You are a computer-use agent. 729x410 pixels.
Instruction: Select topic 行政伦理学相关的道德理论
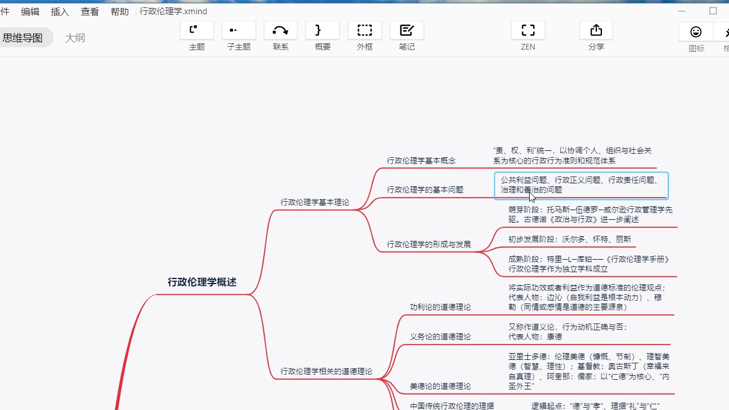click(x=326, y=371)
